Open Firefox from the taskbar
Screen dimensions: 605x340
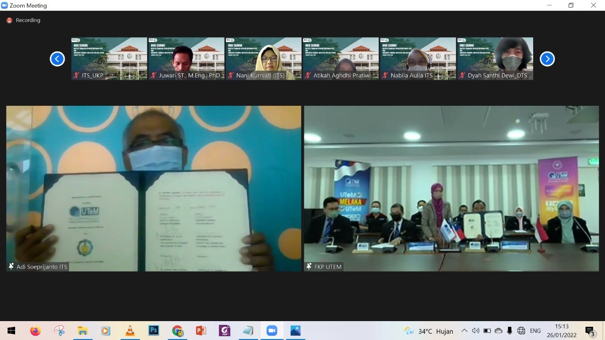click(35, 331)
